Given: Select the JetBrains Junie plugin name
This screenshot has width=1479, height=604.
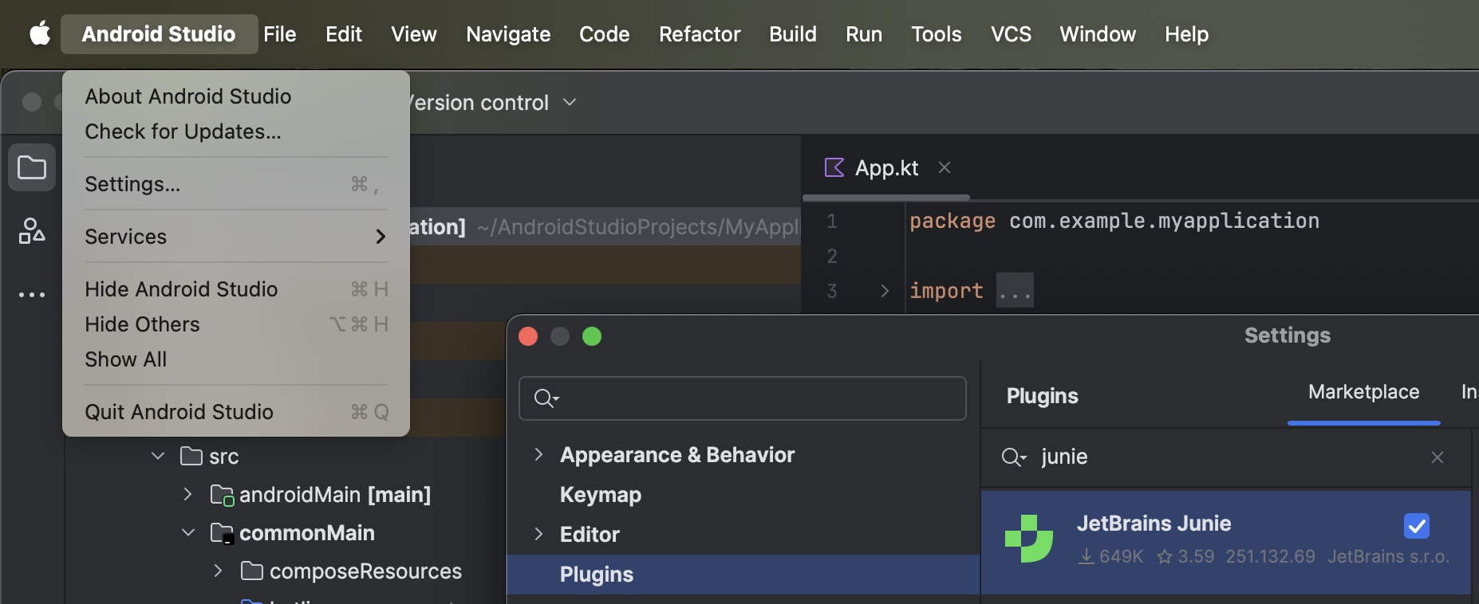Looking at the screenshot, I should pyautogui.click(x=1154, y=524).
